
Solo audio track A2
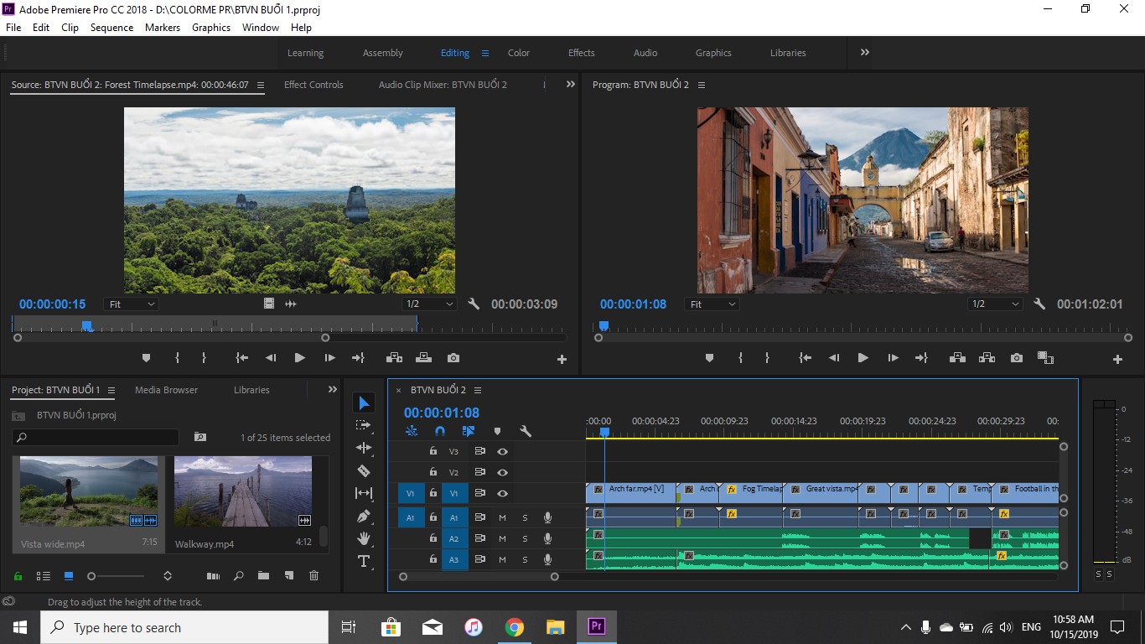coord(526,538)
